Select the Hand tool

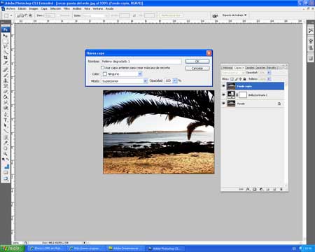(6, 148)
